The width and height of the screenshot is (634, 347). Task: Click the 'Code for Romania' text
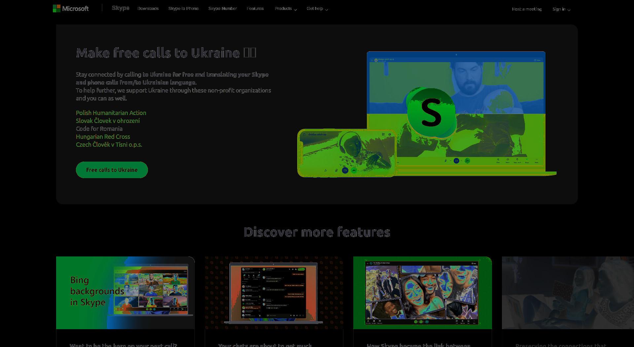click(99, 129)
